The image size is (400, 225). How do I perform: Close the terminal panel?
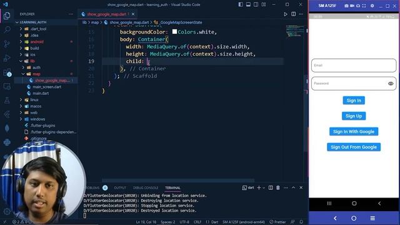click(x=301, y=187)
